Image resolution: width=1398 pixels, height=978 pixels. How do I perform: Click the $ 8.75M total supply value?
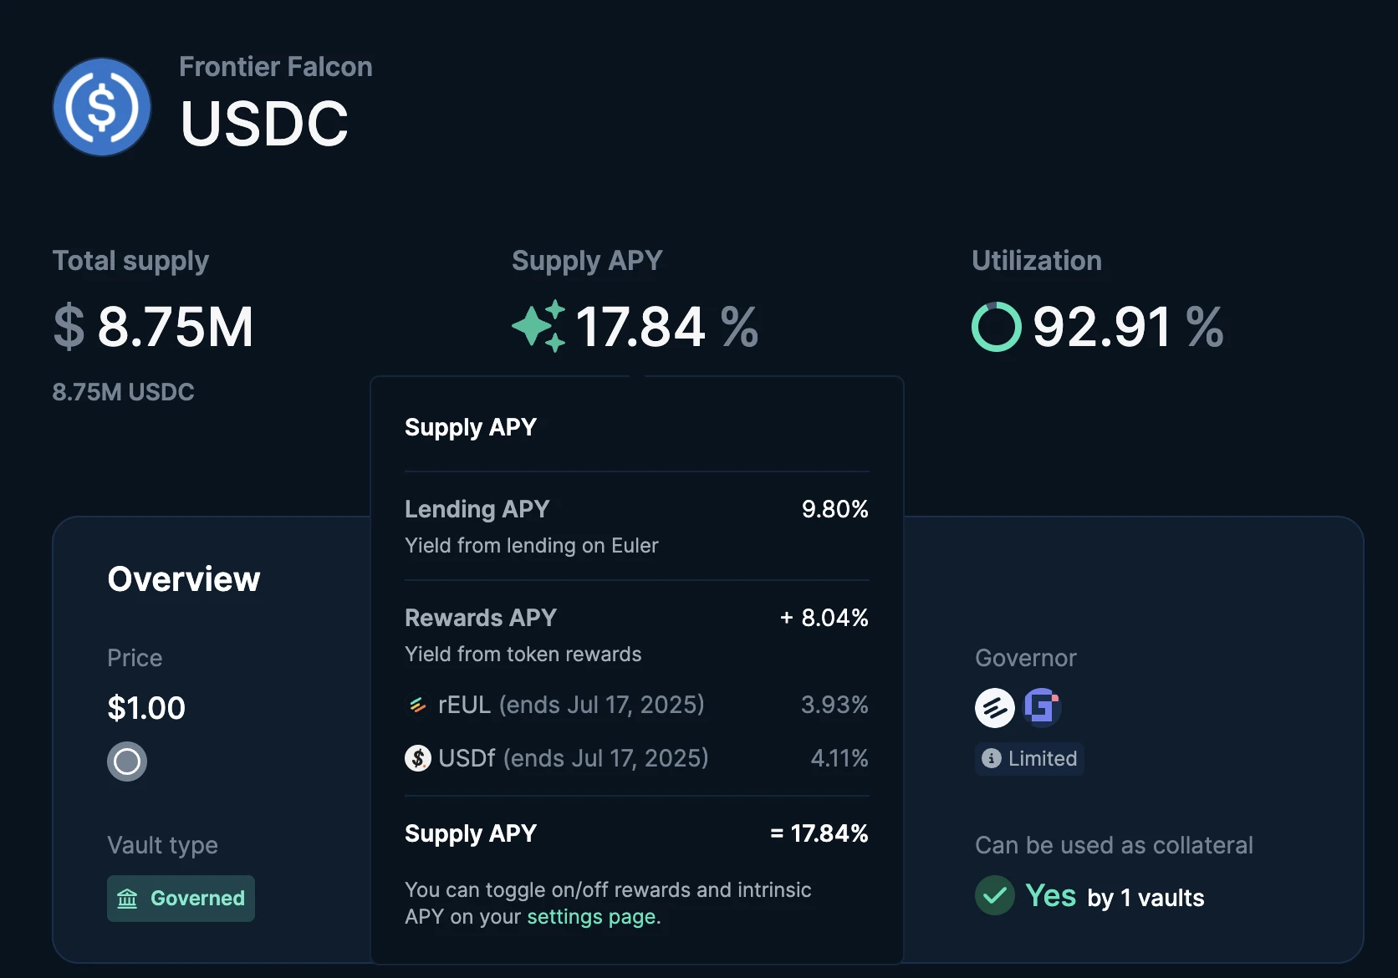click(154, 327)
